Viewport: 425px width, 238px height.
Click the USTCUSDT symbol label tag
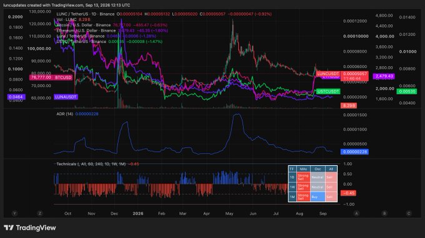coord(328,92)
